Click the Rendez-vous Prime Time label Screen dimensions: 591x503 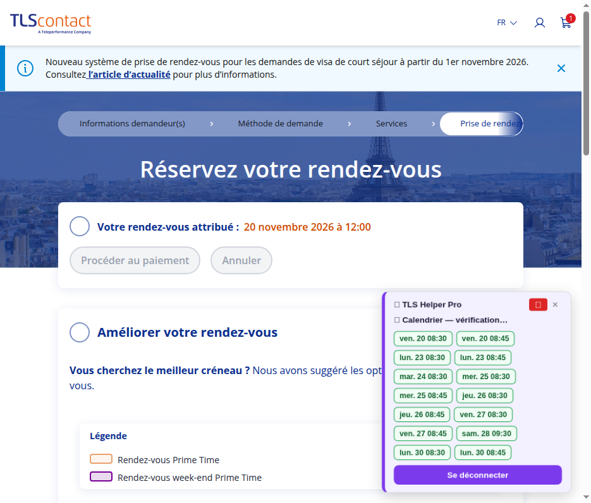coord(168,459)
